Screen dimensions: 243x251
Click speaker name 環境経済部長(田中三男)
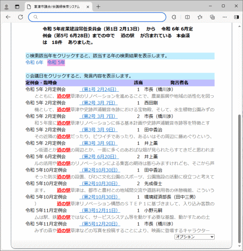(170, 197)
